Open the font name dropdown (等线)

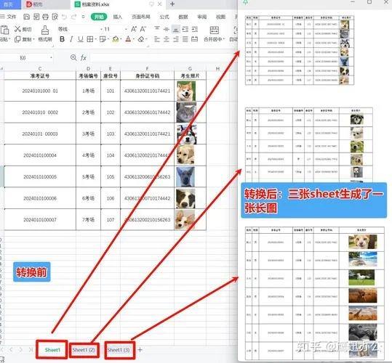[x=102, y=29]
